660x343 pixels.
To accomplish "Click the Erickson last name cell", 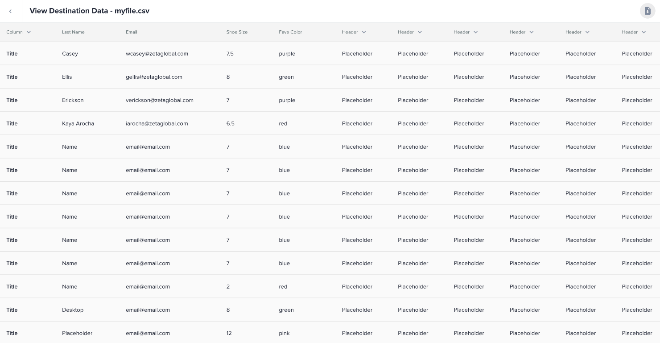I will point(73,100).
